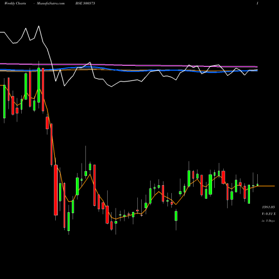This screenshot has width=279, height=279.
Task: Click the "1381.05" price value
Action: (x=268, y=207)
